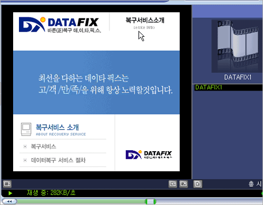Viewport: 263px width, 205px height.
Task: Click the small DATAFIX logo at bottom right
Action: (x=149, y=154)
